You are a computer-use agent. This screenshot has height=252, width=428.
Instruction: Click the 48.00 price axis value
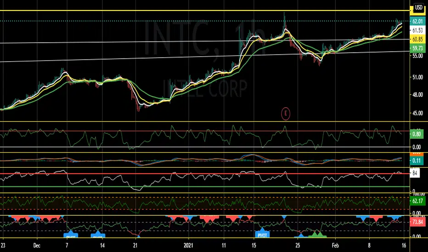(x=417, y=95)
